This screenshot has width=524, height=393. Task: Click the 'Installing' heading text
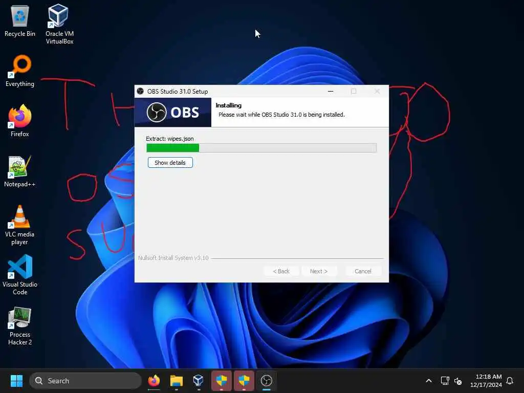point(229,105)
